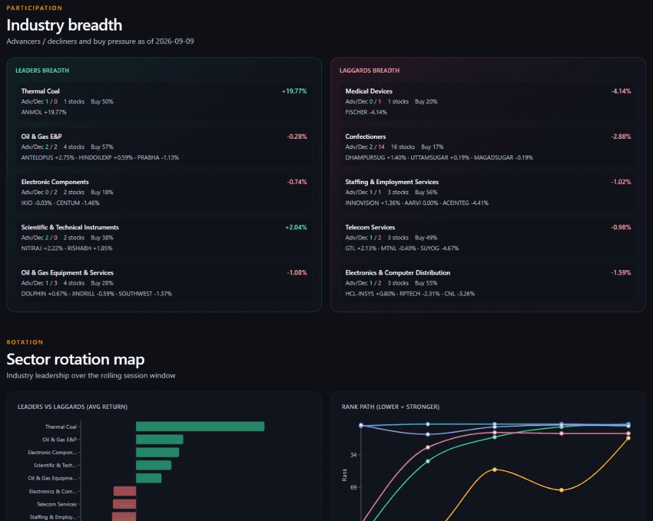Select the GTL +2.13% · MTNL line

tap(402, 248)
